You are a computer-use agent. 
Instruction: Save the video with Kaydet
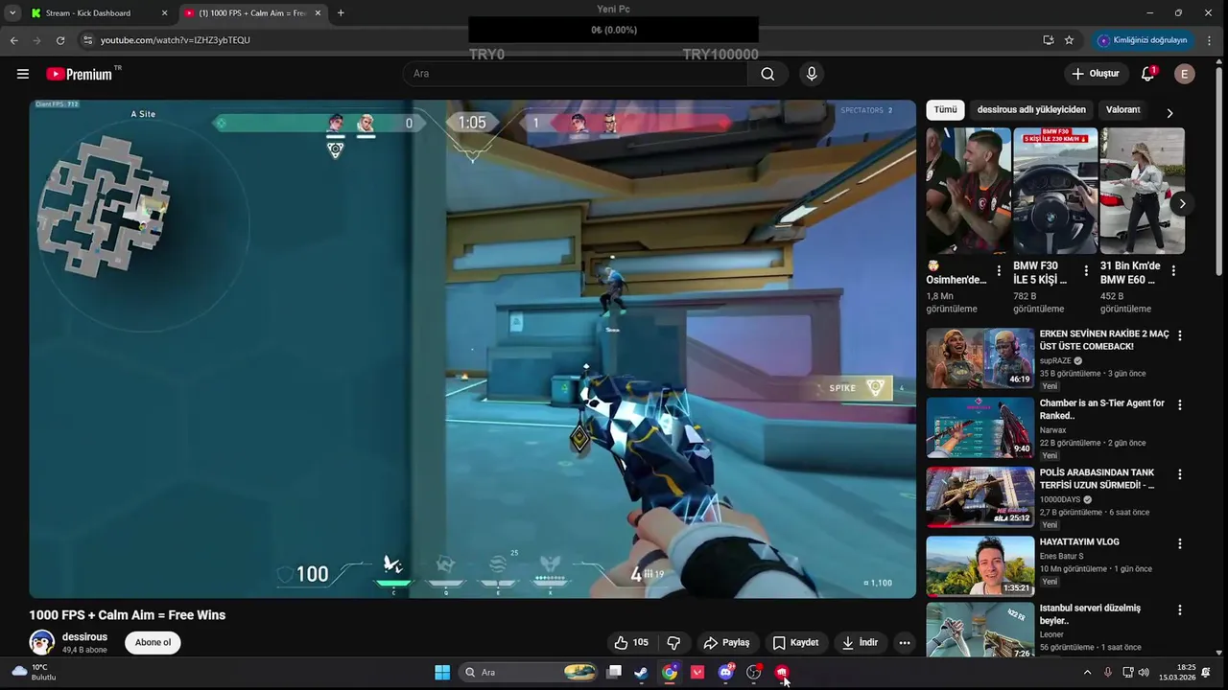(795, 642)
